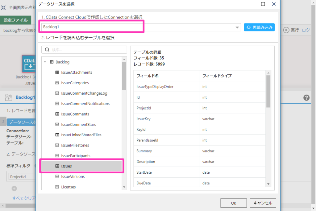Click the IssueKey field name cell

(167, 119)
